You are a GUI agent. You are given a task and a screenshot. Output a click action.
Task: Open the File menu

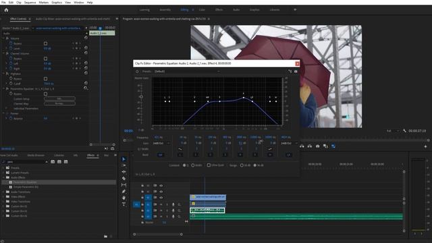tap(3, 2)
